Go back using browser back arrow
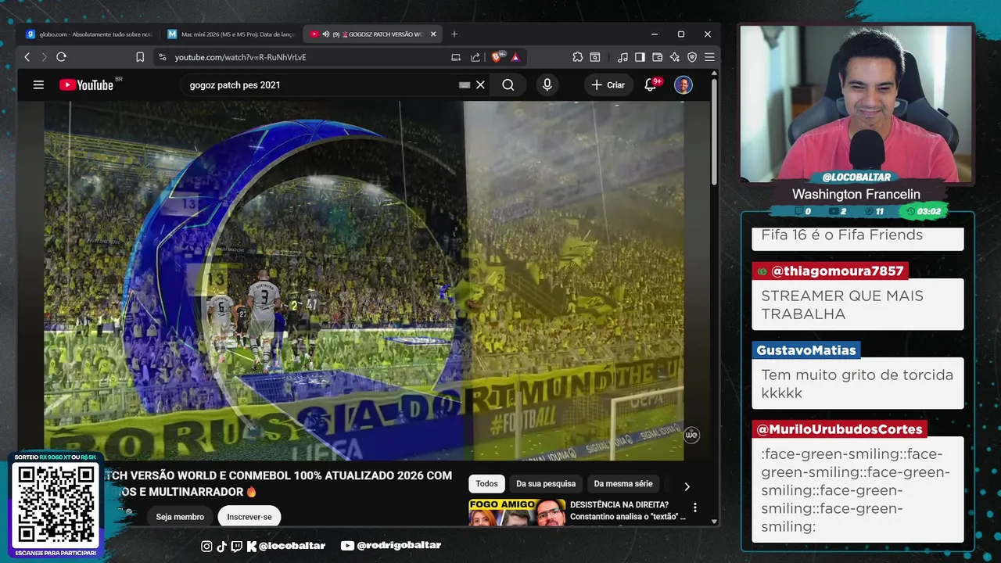 tap(27, 57)
